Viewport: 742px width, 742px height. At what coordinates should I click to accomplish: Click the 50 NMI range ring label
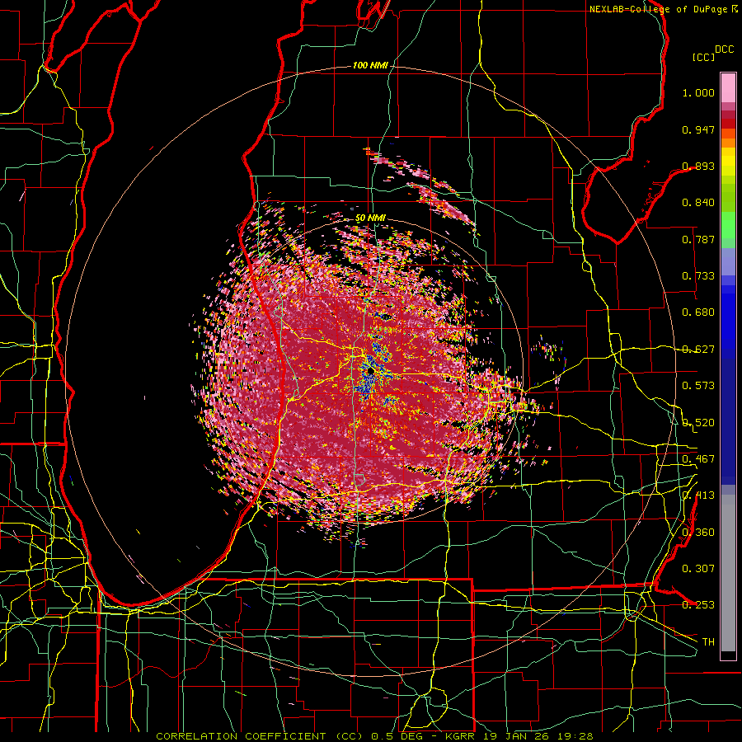click(x=370, y=218)
